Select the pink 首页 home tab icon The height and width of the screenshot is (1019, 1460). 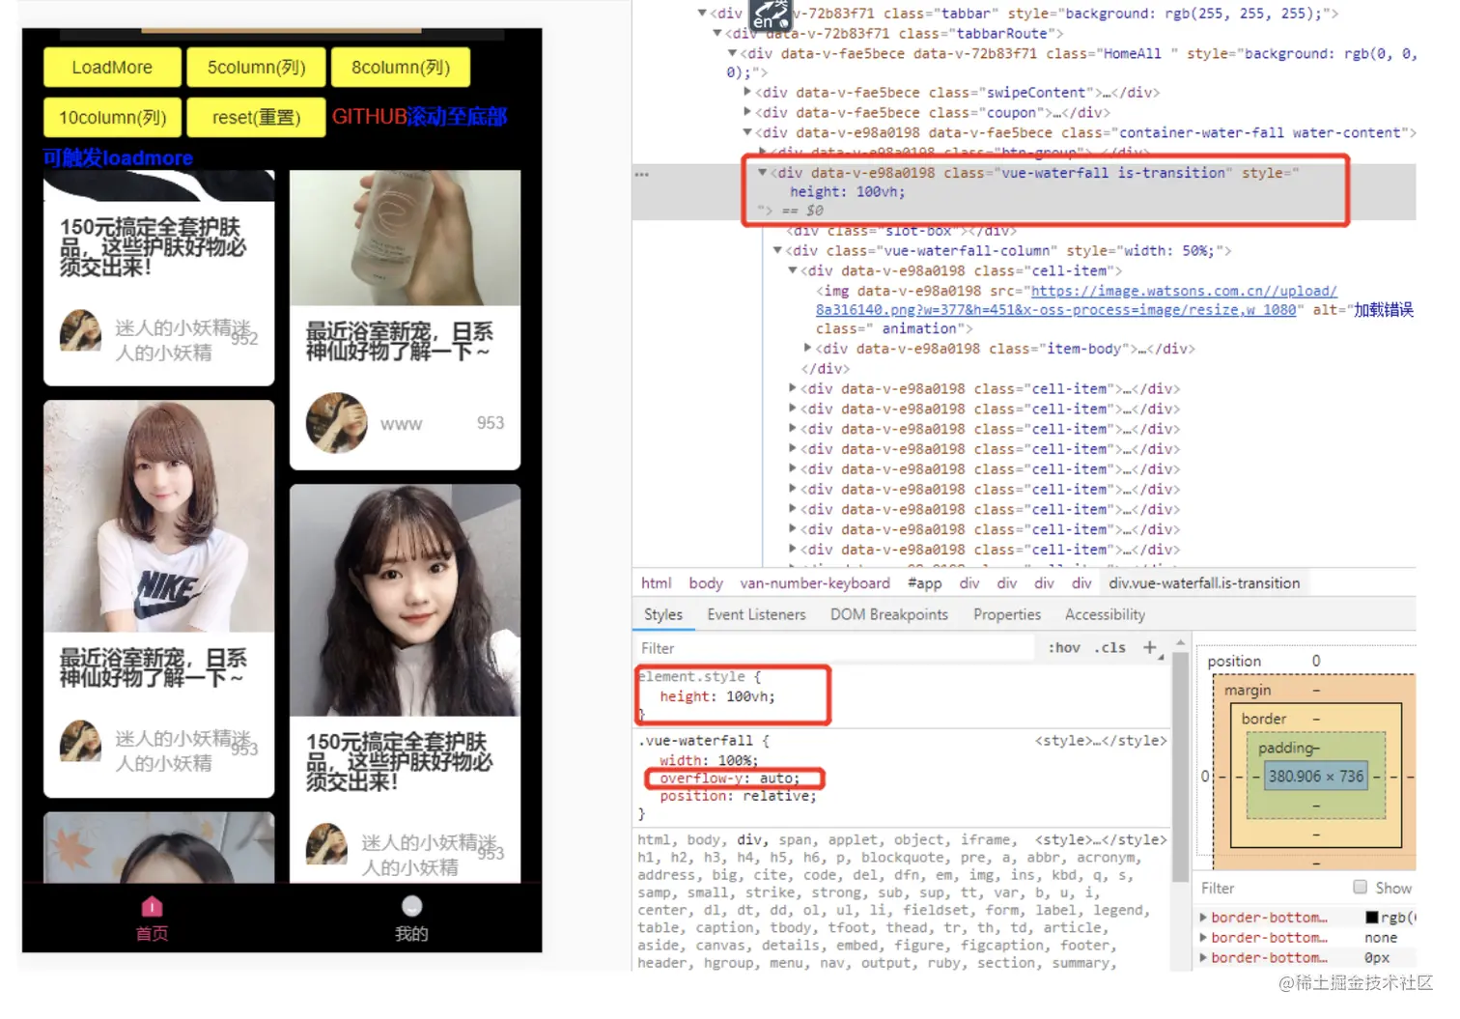pyautogui.click(x=151, y=906)
